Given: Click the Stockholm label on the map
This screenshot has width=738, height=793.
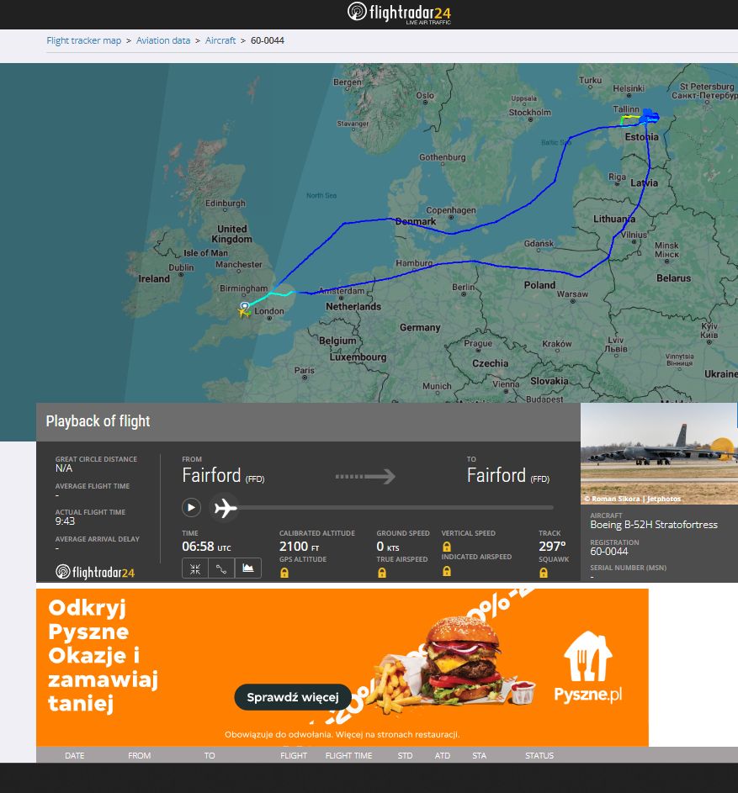Looking at the screenshot, I should (x=529, y=113).
